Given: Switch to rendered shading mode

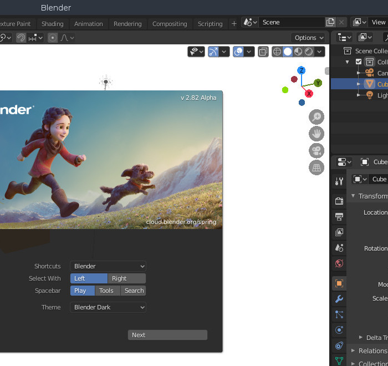Looking at the screenshot, I should pyautogui.click(x=309, y=52).
